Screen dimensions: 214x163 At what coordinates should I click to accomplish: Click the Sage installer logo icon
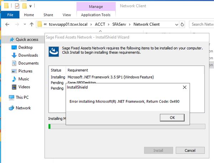click(x=54, y=52)
